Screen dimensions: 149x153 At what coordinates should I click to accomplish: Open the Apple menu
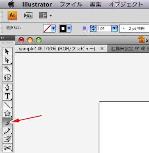(11, 4)
